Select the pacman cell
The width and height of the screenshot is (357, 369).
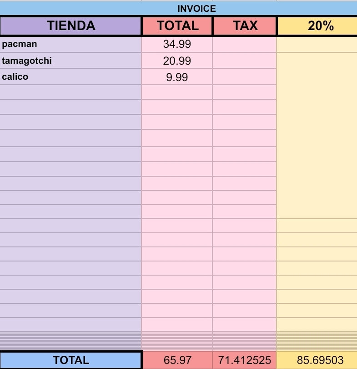click(x=70, y=44)
